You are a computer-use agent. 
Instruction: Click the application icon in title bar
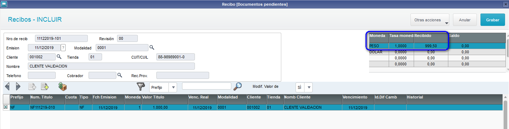[x=4, y=4]
